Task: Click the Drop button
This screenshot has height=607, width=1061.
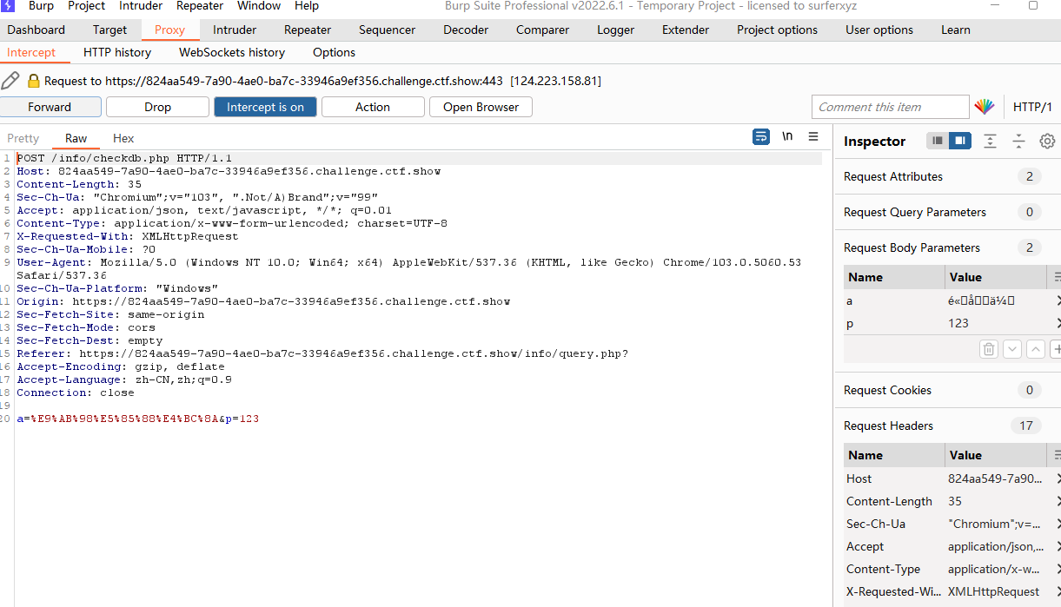Action: [157, 107]
